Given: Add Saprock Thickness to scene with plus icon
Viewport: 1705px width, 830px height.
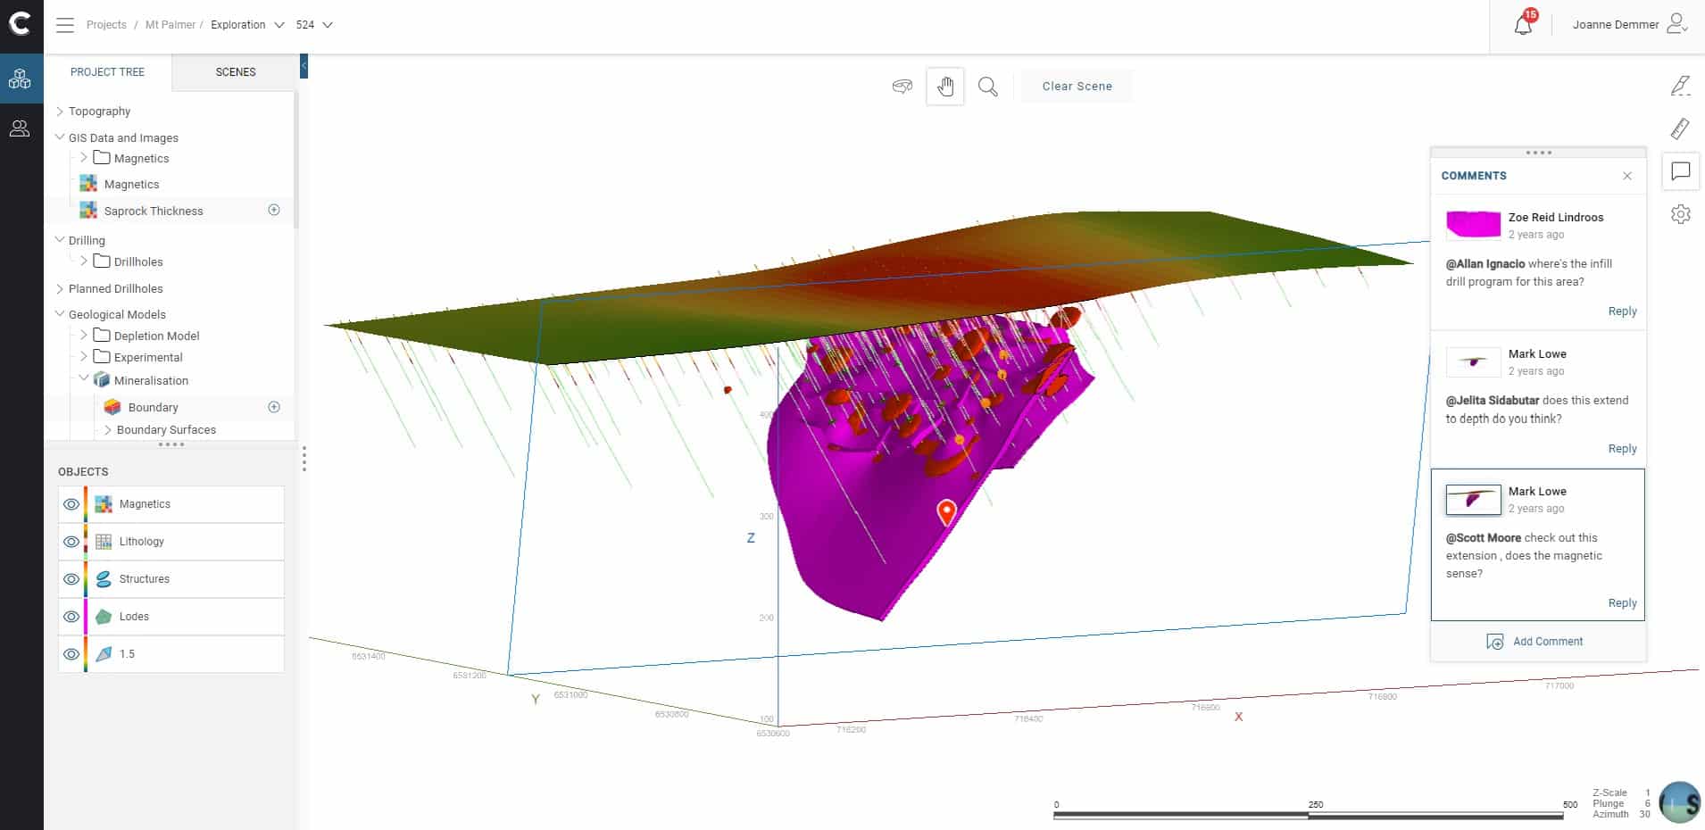Looking at the screenshot, I should pos(274,210).
